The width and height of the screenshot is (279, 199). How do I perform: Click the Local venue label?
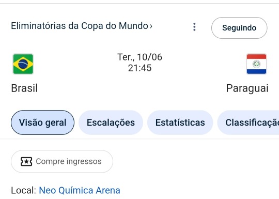pyautogui.click(x=24, y=190)
